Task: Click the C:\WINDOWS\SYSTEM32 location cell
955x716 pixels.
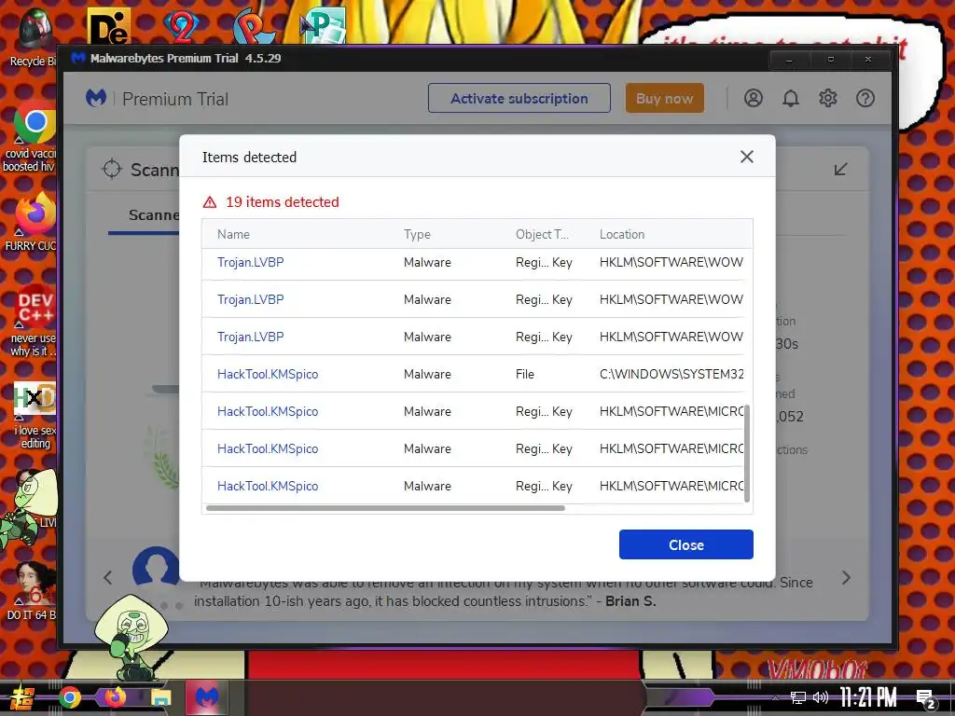Action: pyautogui.click(x=671, y=374)
